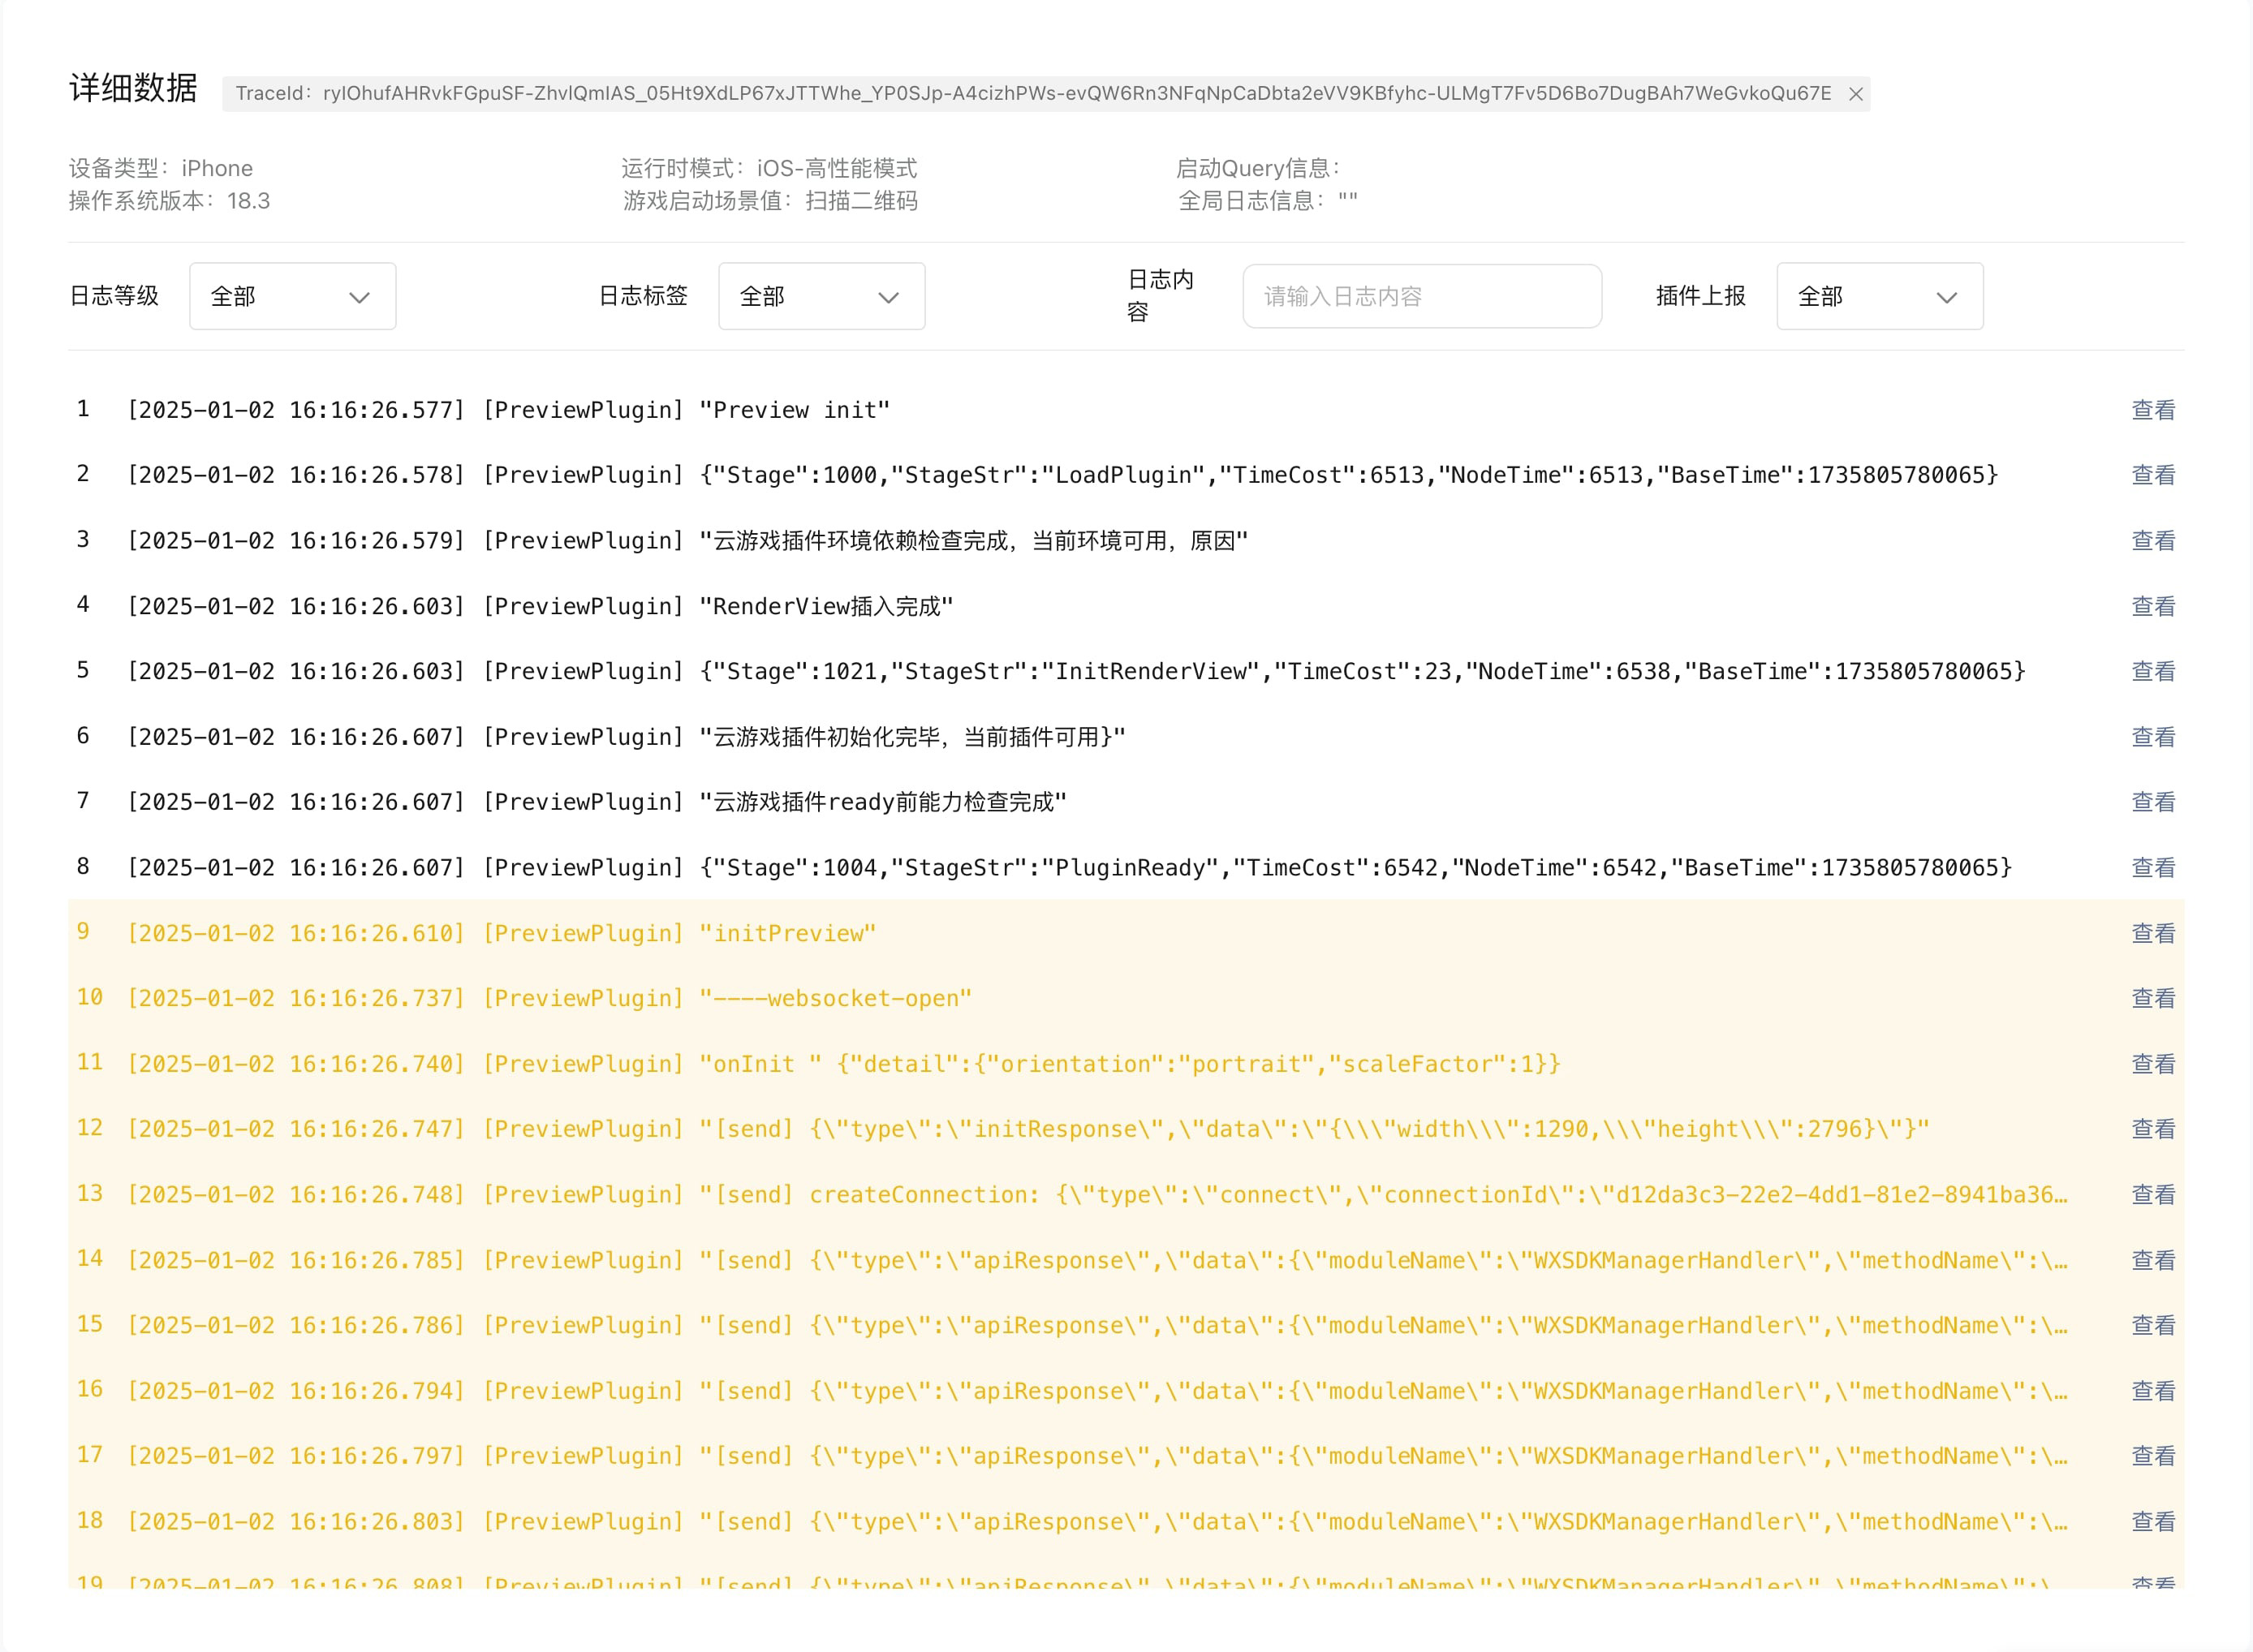This screenshot has width=2253, height=1652.
Task: Click 查看 for initPreview log row
Action: pos(2153,933)
